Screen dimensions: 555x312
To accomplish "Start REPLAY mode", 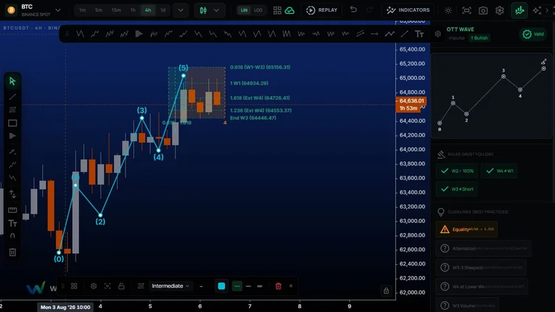I will [x=321, y=10].
